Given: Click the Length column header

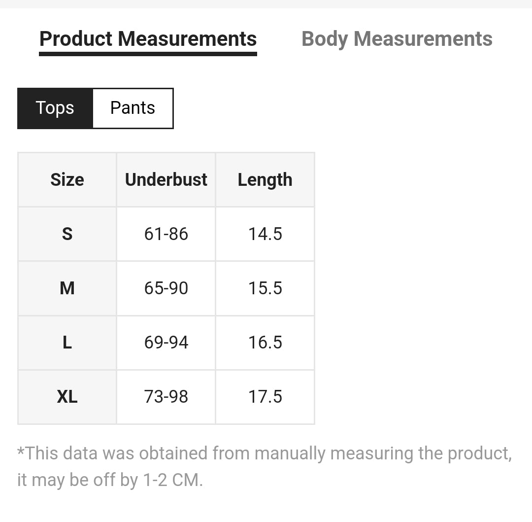Looking at the screenshot, I should [265, 180].
